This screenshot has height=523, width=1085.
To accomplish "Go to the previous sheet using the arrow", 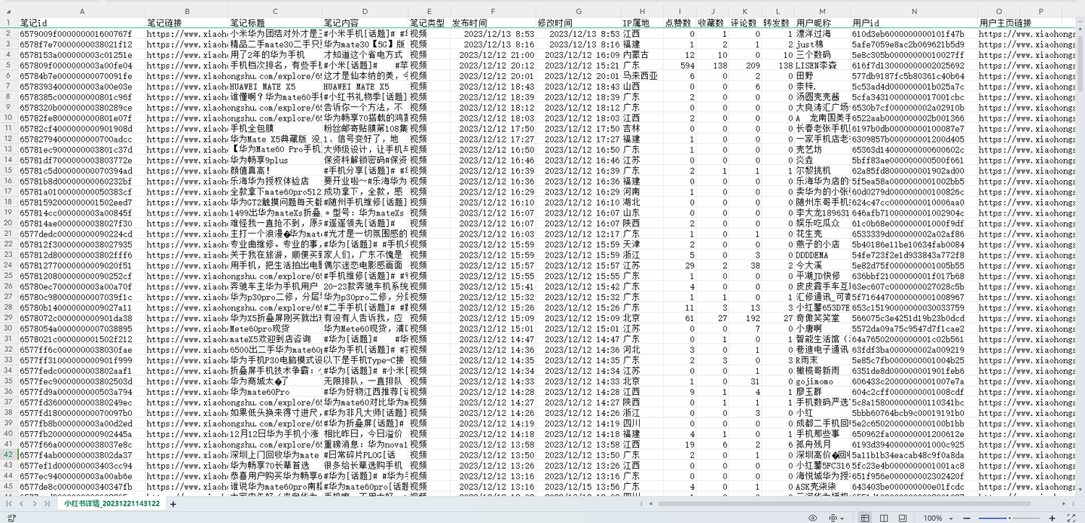I will [x=21, y=503].
